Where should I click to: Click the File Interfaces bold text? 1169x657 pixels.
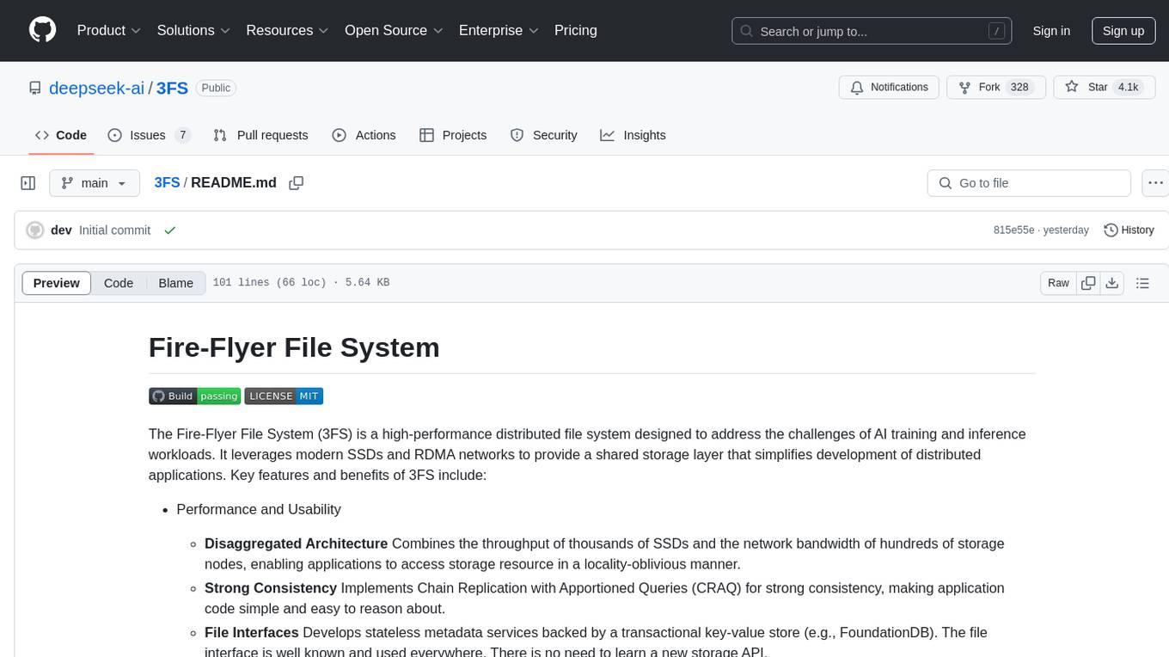(252, 632)
